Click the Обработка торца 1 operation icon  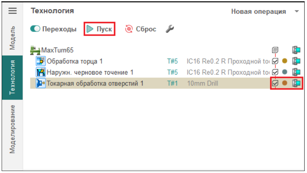tap(41, 61)
